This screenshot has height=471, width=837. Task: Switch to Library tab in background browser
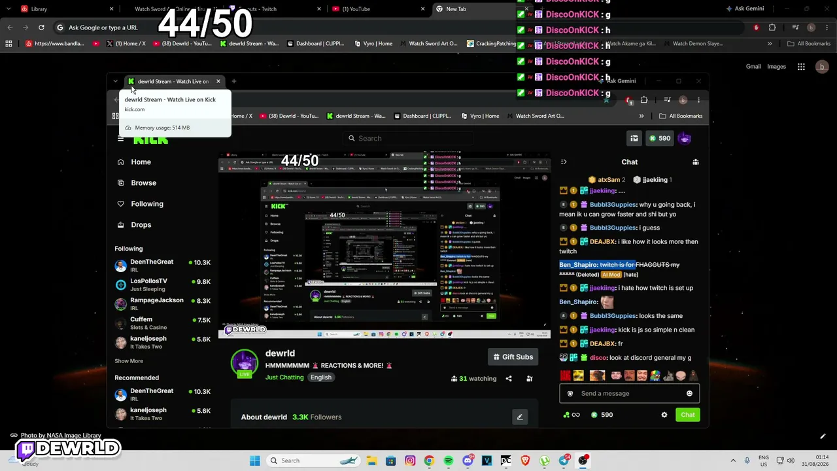pyautogui.click(x=68, y=9)
